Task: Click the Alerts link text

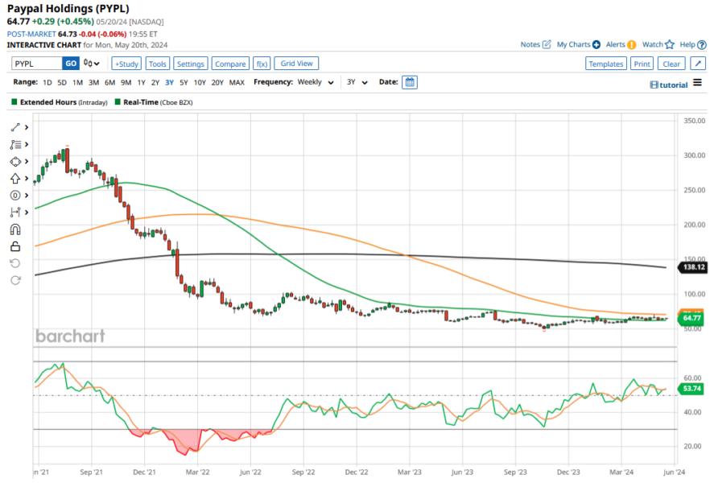Action: pyautogui.click(x=615, y=44)
